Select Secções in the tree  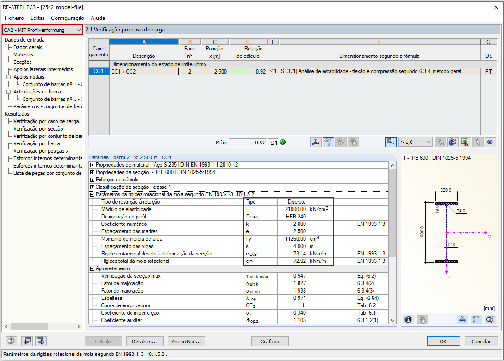pyautogui.click(x=23, y=62)
